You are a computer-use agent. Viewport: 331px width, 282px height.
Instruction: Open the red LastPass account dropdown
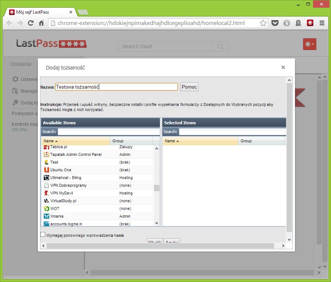(x=309, y=44)
